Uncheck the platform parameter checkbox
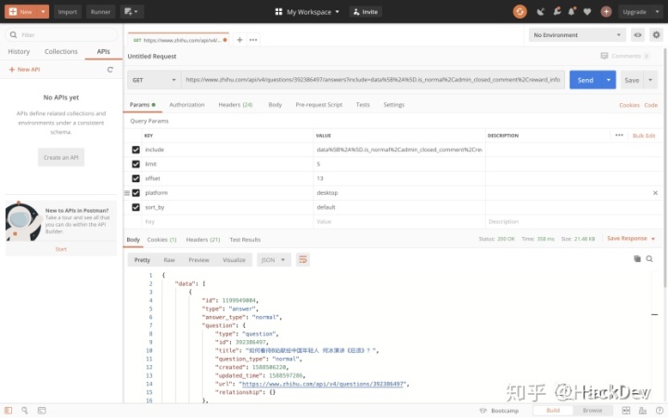The height and width of the screenshot is (419, 668). (x=135, y=193)
